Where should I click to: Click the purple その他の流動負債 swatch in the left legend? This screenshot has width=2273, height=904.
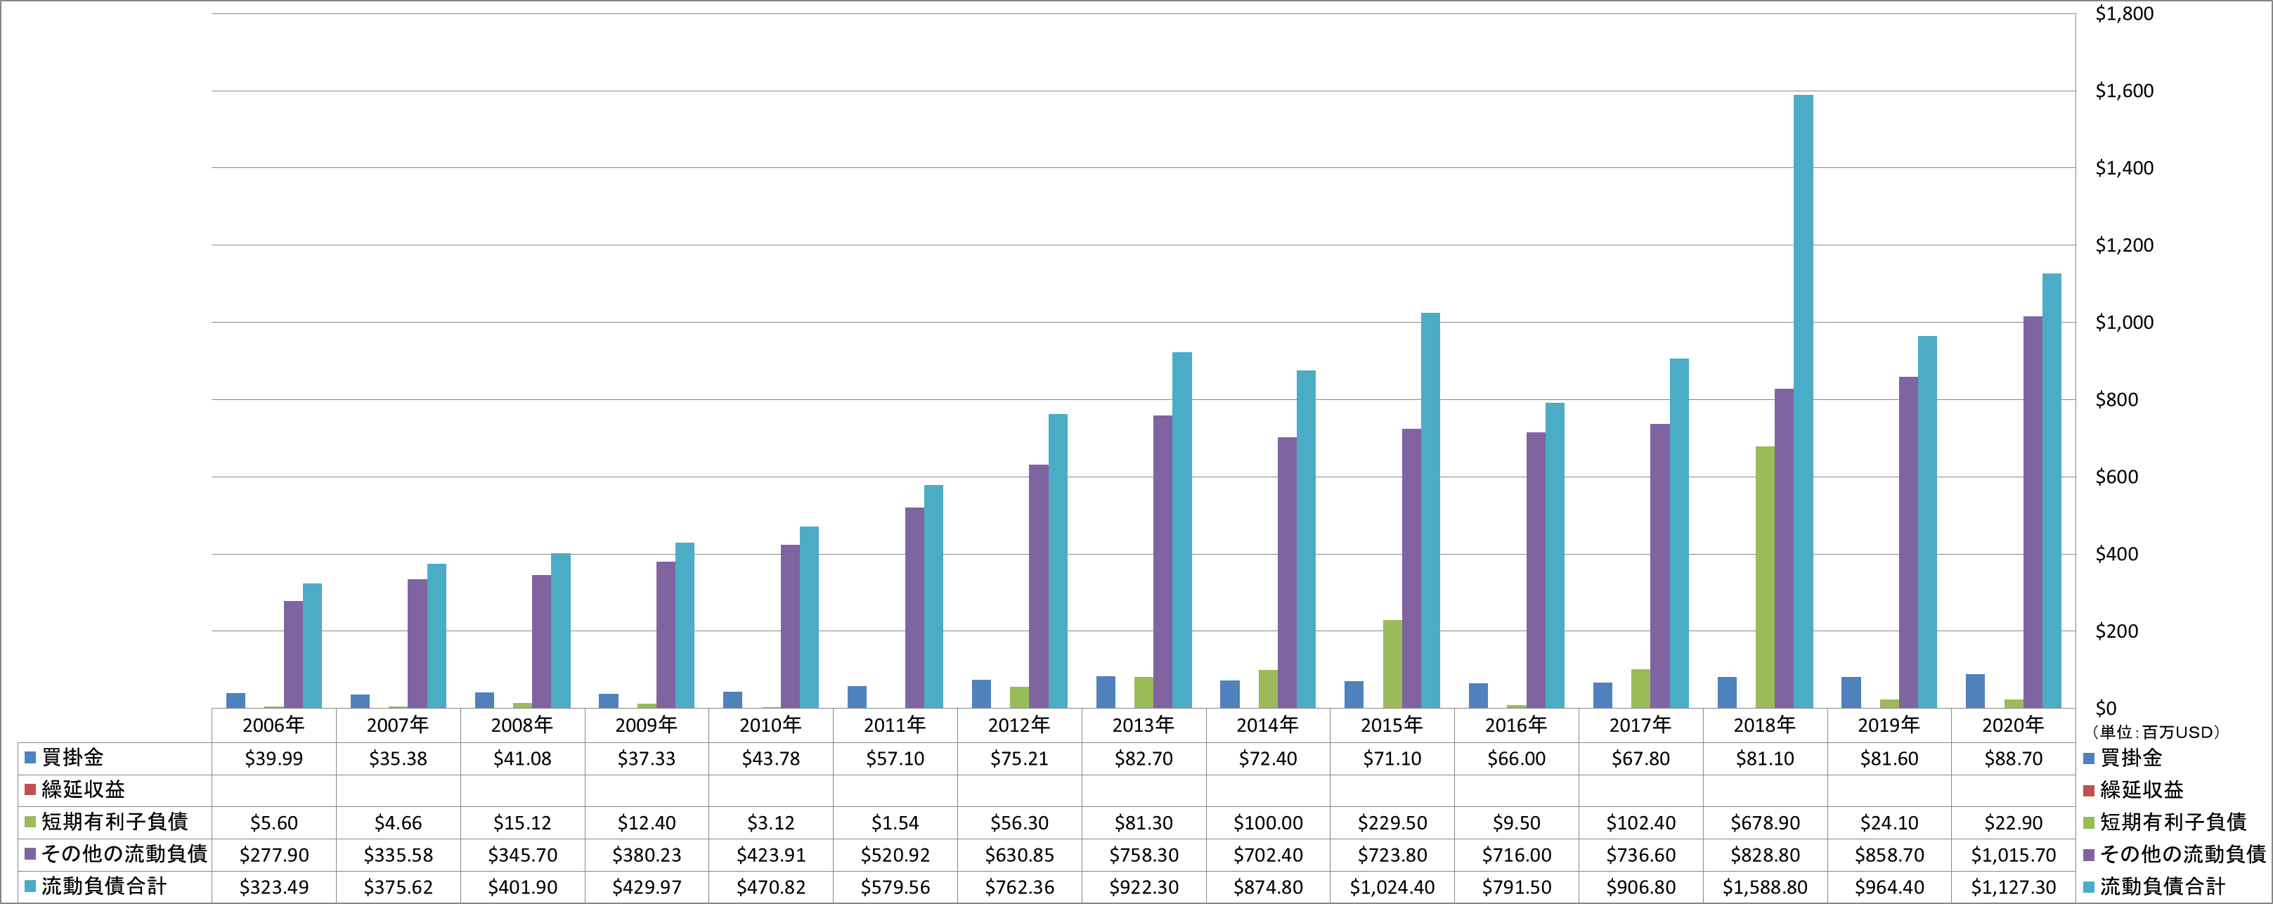(x=30, y=853)
